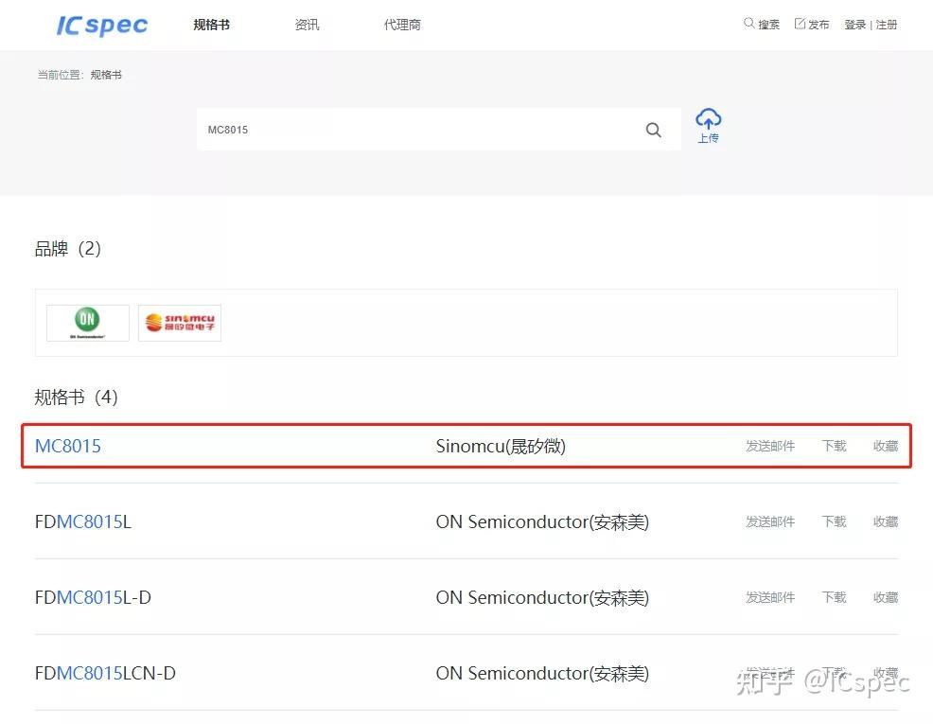Click 登录 to sign in

point(855,25)
